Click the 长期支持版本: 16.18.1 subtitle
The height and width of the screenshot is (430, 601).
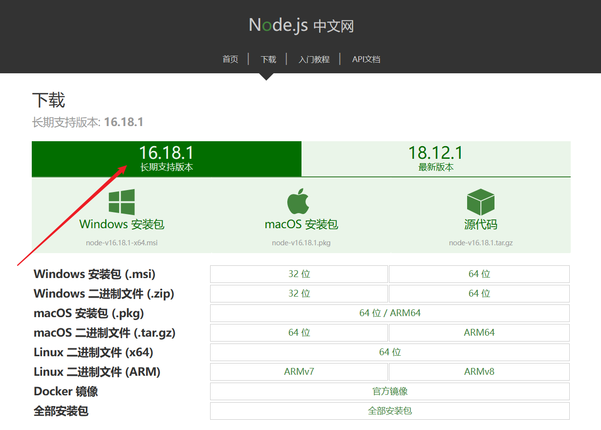[x=88, y=122]
